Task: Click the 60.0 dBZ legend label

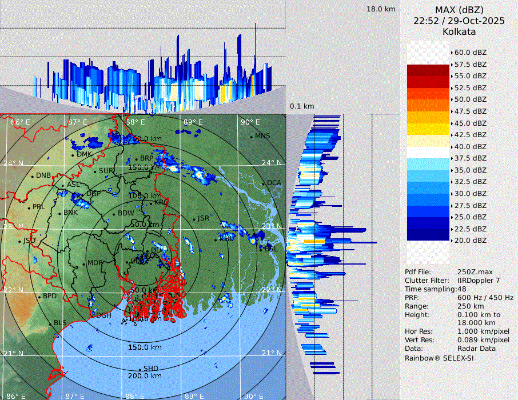Action: (470, 53)
